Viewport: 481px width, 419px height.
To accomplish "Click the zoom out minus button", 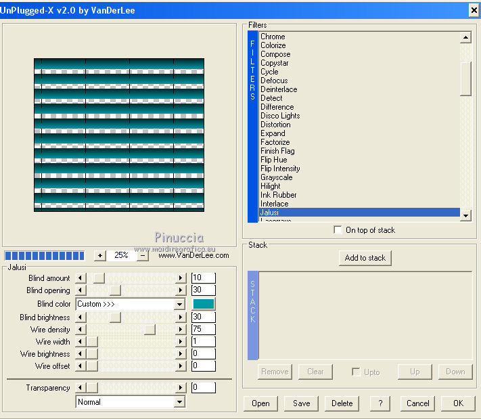I will point(143,255).
